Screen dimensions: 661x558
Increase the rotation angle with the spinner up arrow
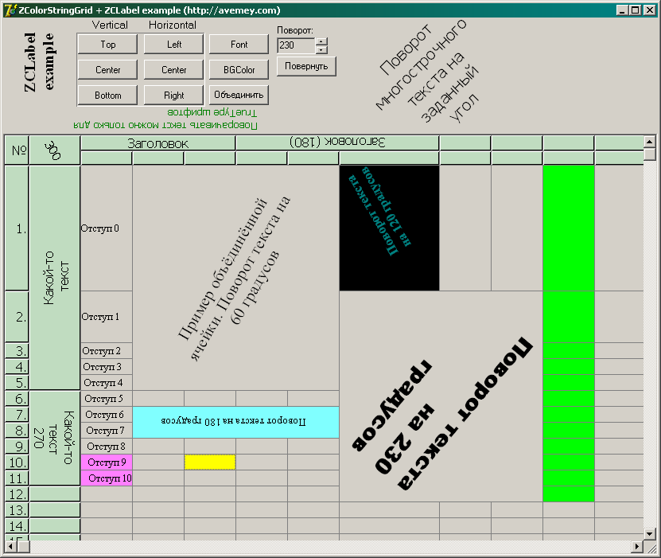[321, 41]
